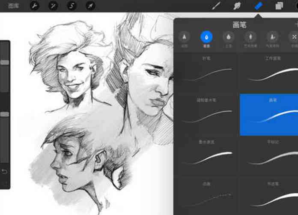The width and height of the screenshot is (298, 215).
Task: Open the 气笔修饰 airbrushing brush set
Action: tap(273, 39)
